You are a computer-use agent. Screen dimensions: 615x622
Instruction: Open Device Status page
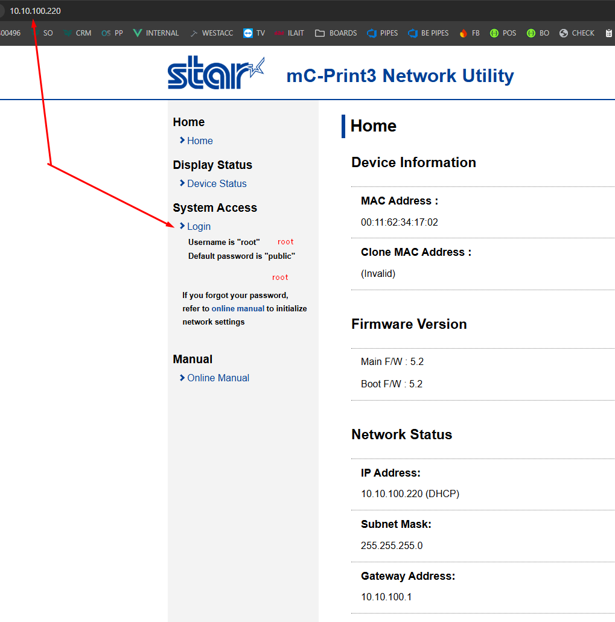click(x=217, y=183)
